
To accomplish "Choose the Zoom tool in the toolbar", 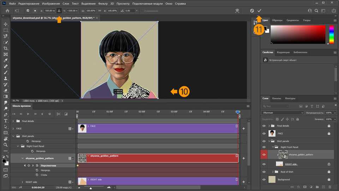I will 6,145.
